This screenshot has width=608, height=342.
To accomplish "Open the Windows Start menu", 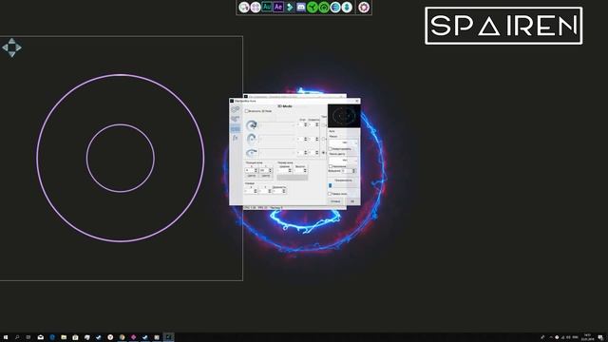I will coord(6,337).
